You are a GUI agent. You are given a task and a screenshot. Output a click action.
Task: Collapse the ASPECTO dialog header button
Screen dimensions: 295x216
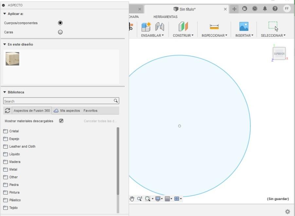[3, 5]
